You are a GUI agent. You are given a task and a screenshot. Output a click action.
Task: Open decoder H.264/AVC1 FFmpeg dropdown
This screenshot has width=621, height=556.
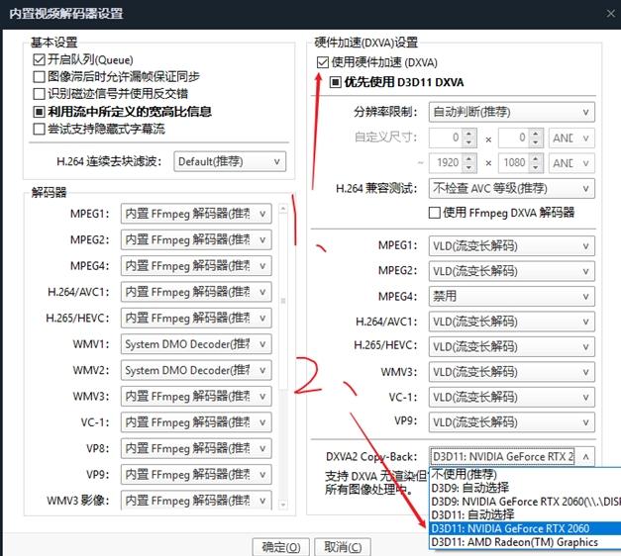(196, 292)
